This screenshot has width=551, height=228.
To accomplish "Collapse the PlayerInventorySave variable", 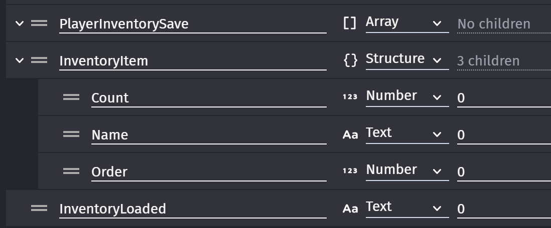I will click(x=20, y=23).
